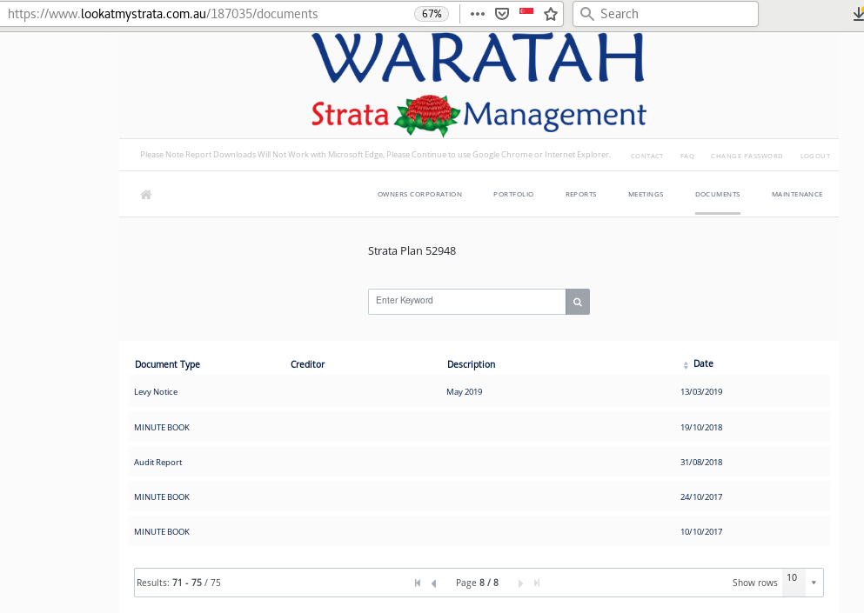Go to previous results page arrow

point(433,583)
